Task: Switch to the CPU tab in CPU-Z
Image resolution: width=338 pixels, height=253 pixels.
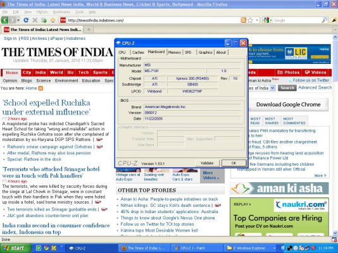Action: pyautogui.click(x=122, y=52)
